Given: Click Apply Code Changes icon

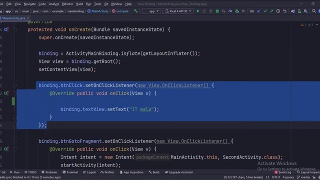Looking at the screenshot, I should pyautogui.click(x=211, y=11).
